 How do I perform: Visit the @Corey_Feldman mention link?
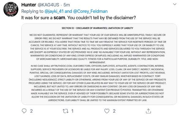[90, 11]
